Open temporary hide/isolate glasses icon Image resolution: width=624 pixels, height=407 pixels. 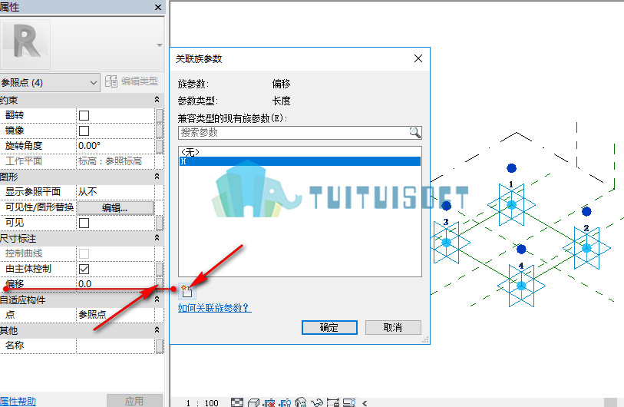pos(317,402)
